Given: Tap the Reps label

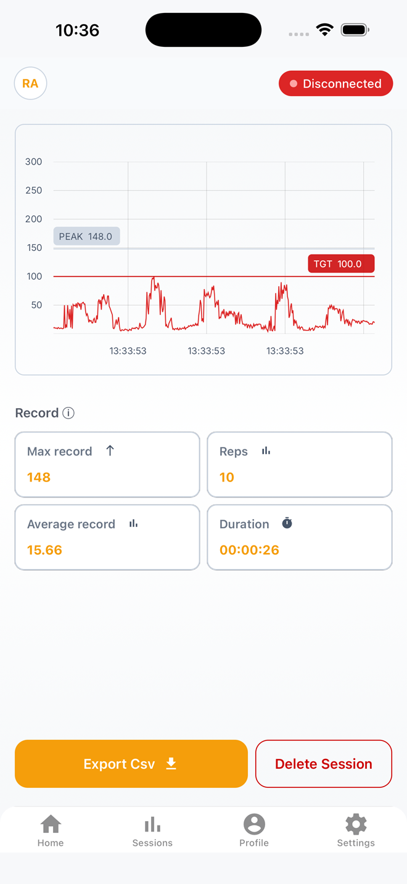Looking at the screenshot, I should (234, 451).
